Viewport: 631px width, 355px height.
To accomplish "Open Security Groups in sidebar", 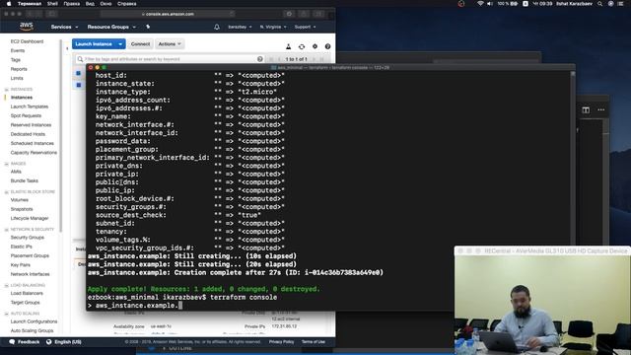I will (x=28, y=238).
